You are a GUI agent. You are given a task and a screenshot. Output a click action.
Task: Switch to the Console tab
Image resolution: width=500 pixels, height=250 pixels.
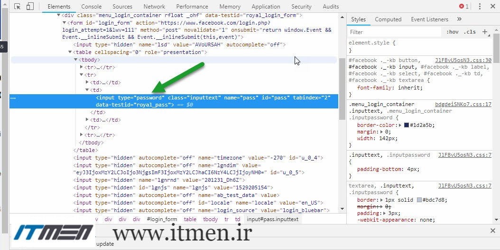coord(92,6)
